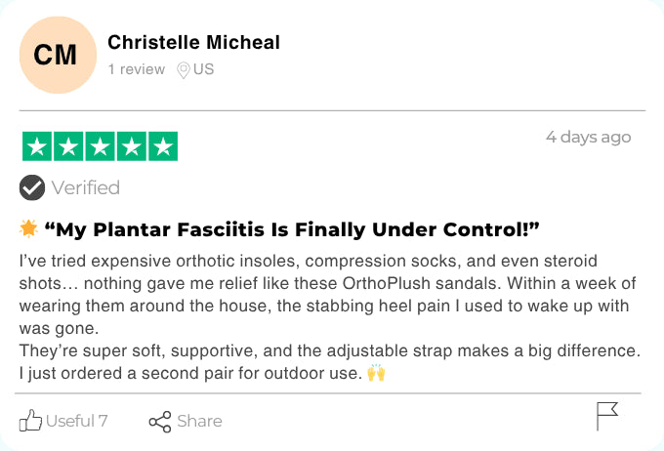The width and height of the screenshot is (664, 451).
Task: Click the 'Verified' label text
Action: coord(86,187)
